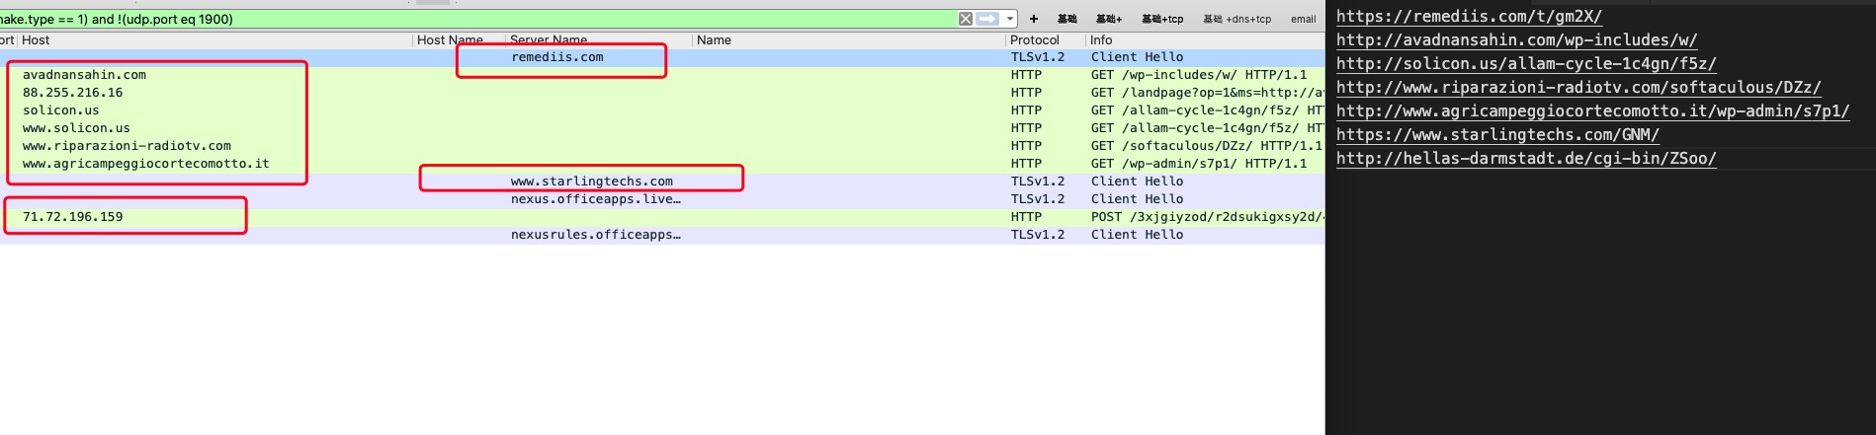Select the www.starlingtechs.com TLS packet row
Viewport: 1876px width, 435px height.
[x=662, y=181]
